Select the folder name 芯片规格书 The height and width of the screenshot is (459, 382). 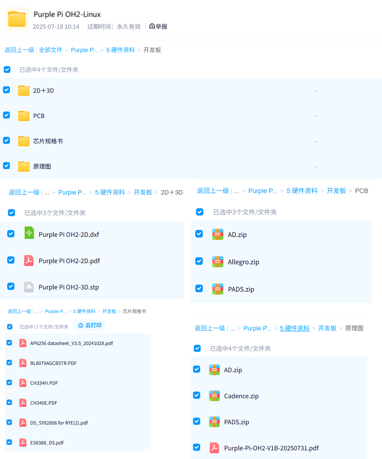[48, 141]
